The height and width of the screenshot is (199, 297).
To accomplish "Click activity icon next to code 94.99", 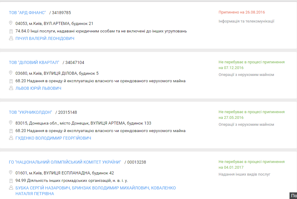I will pyautogui.click(x=11, y=181).
